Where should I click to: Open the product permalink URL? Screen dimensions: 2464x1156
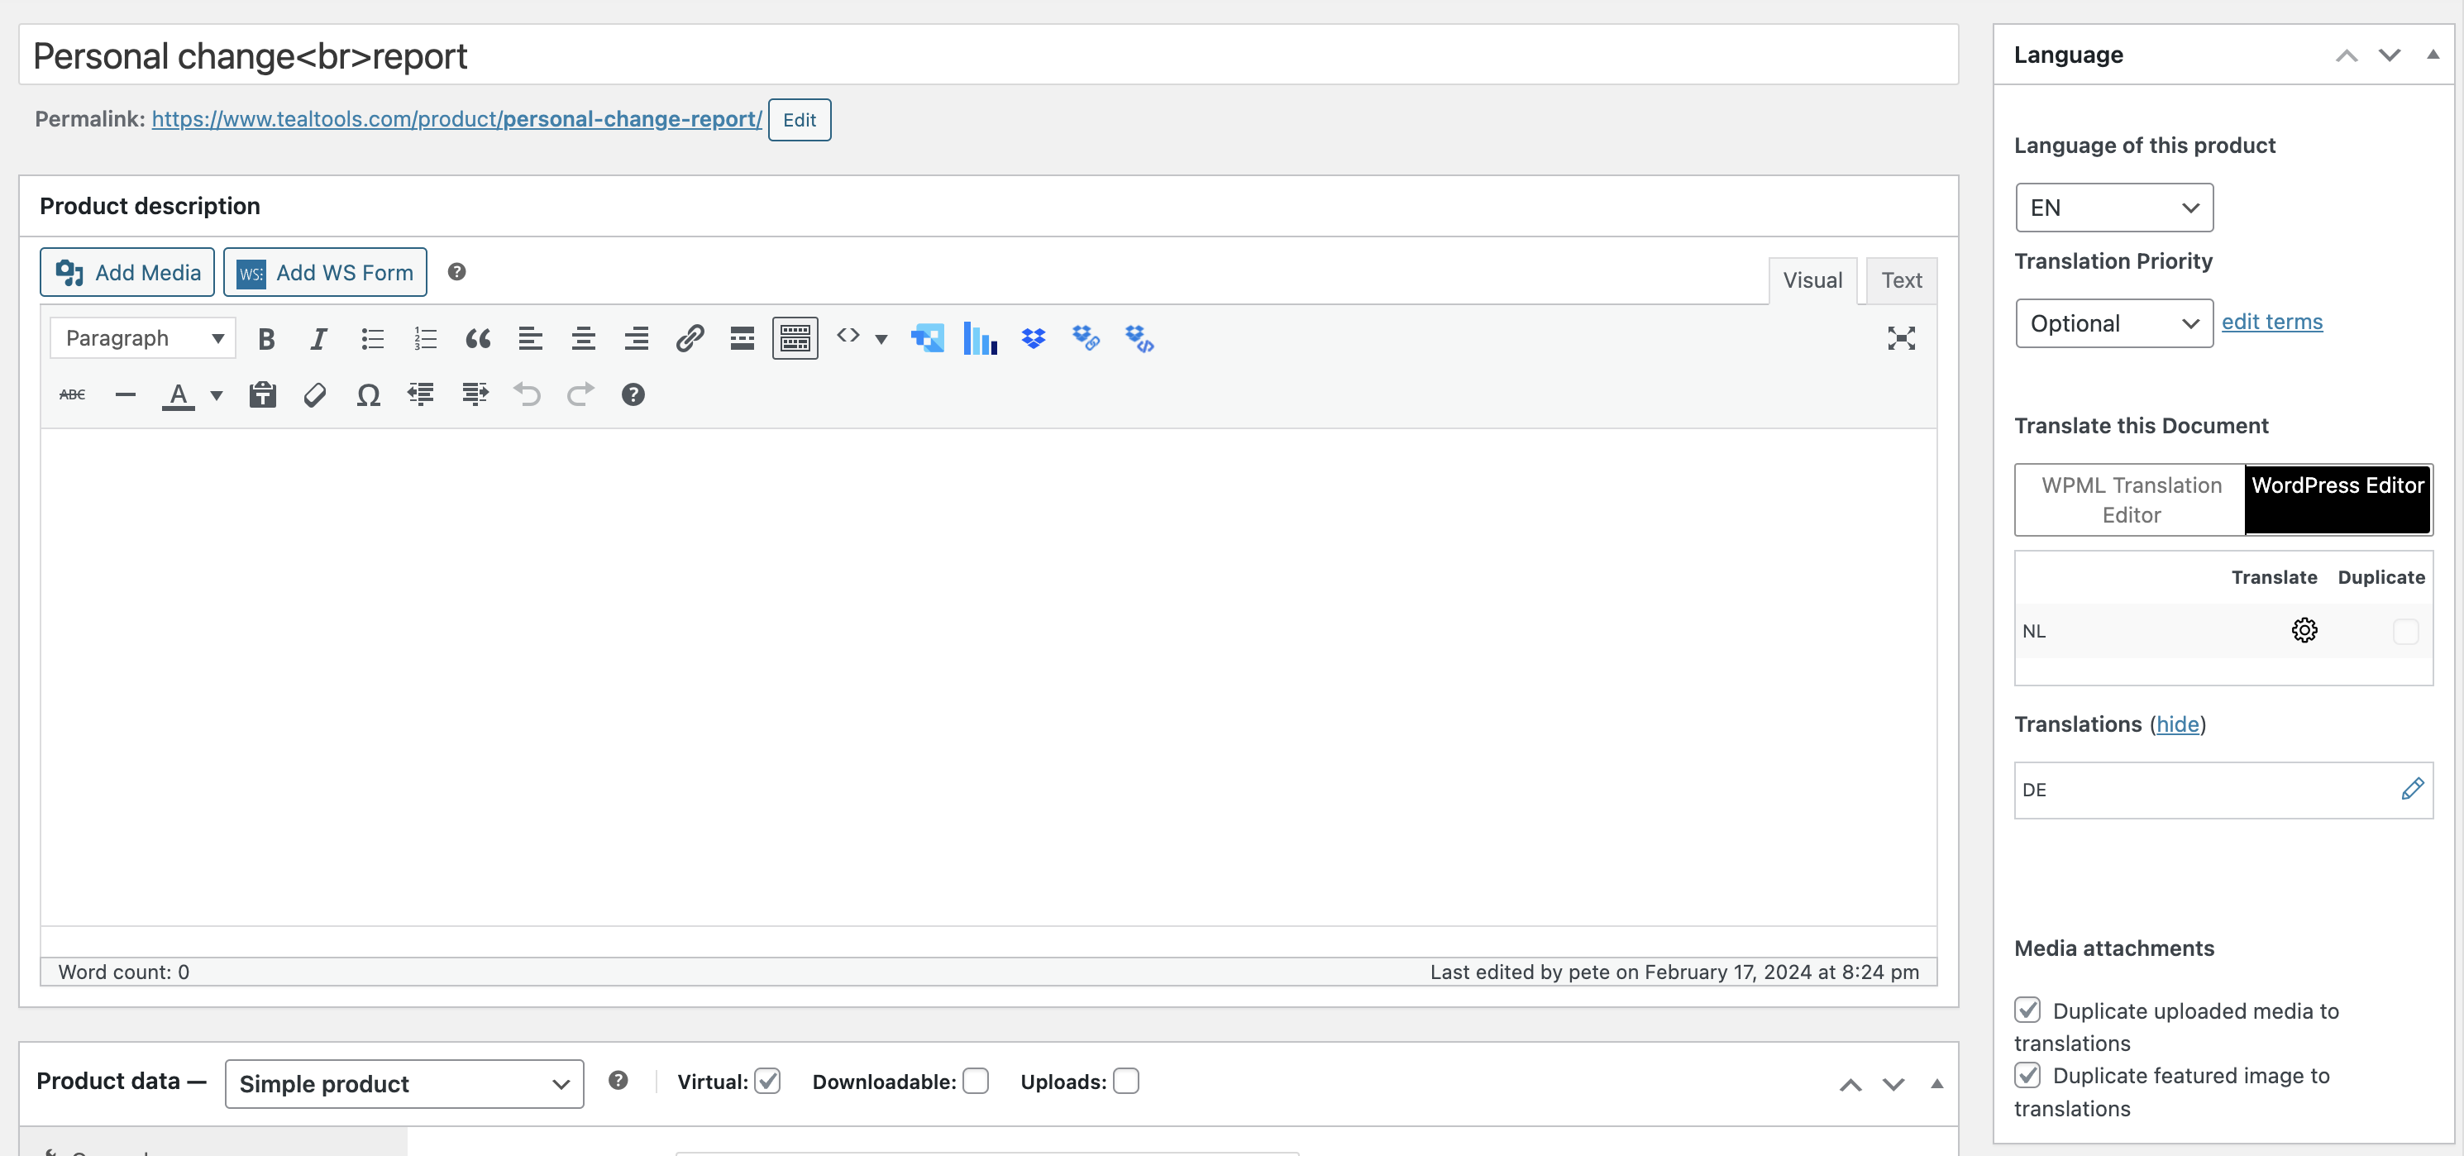[x=457, y=120]
